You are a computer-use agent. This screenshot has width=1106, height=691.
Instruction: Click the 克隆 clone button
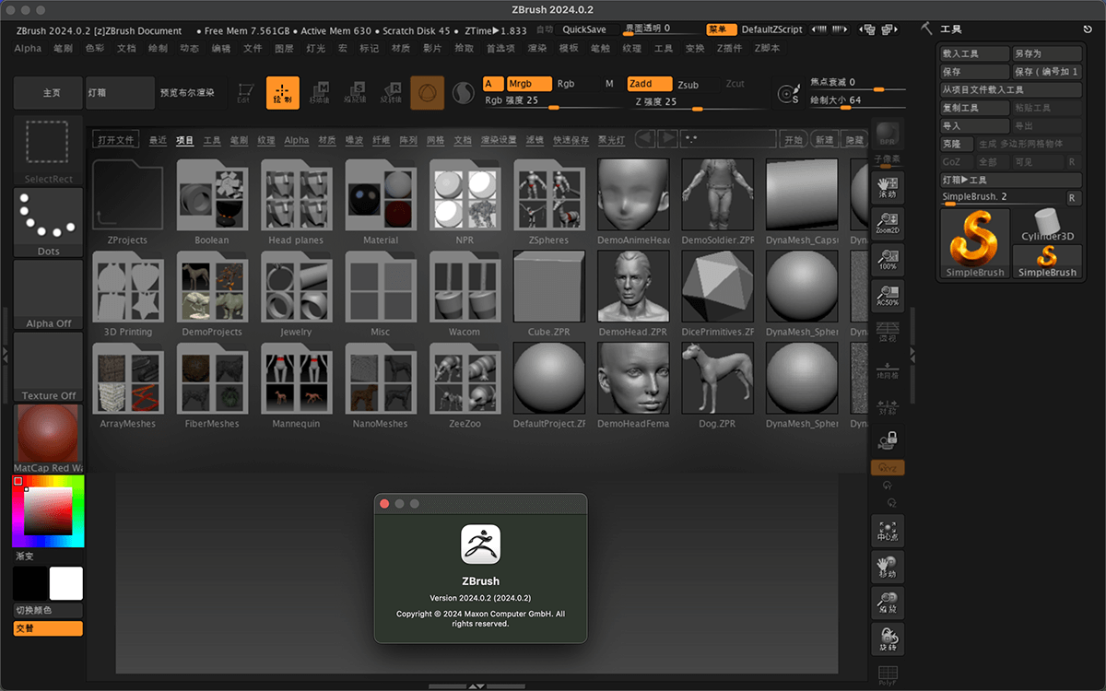(957, 144)
